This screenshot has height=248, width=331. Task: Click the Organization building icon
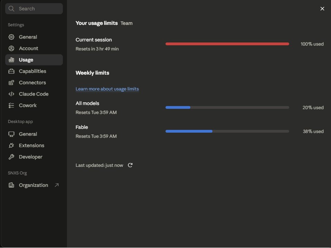pyautogui.click(x=11, y=185)
